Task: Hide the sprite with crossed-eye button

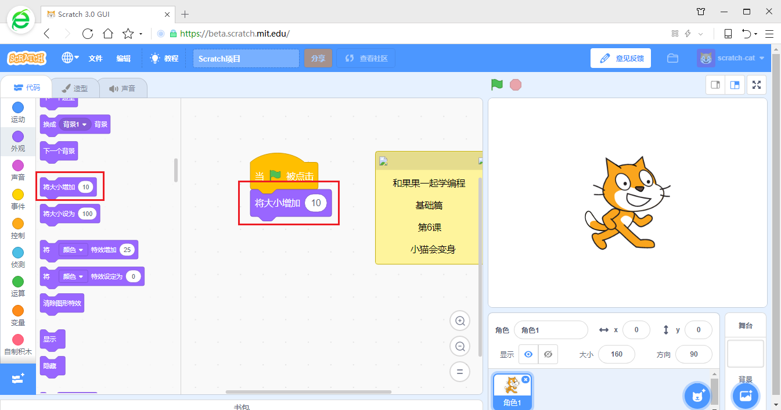Action: point(548,354)
